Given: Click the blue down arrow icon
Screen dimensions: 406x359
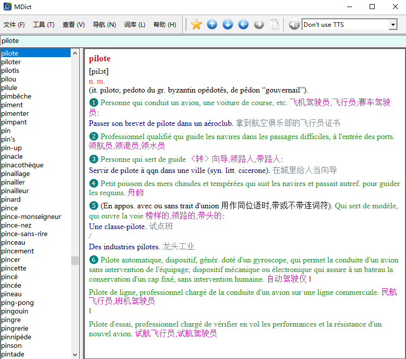Looking at the screenshot, I should [x=228, y=24].
